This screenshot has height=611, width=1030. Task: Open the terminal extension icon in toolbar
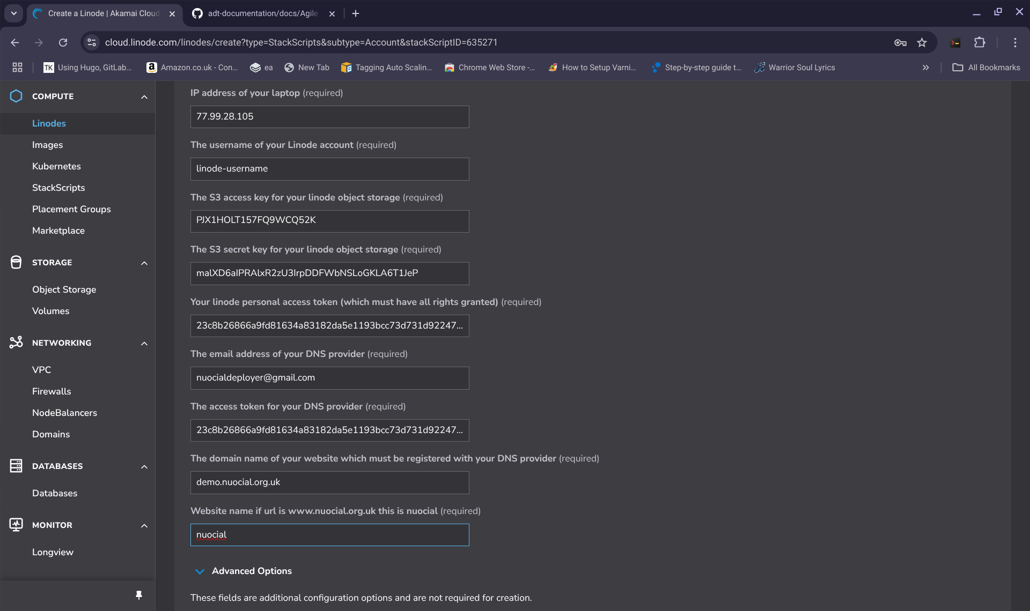click(955, 42)
